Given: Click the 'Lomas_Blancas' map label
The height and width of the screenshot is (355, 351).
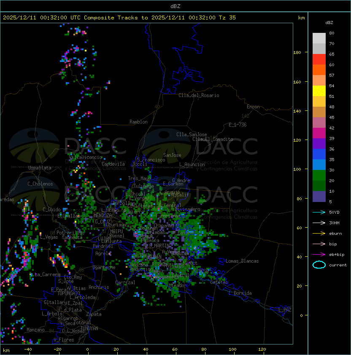Looking at the screenshot, I should (x=242, y=261).
